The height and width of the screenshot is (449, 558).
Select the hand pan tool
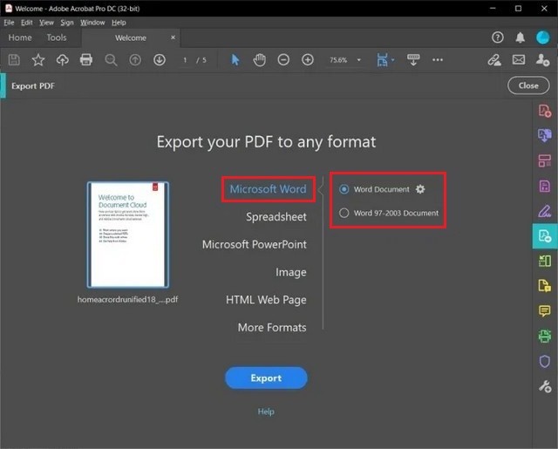click(259, 60)
